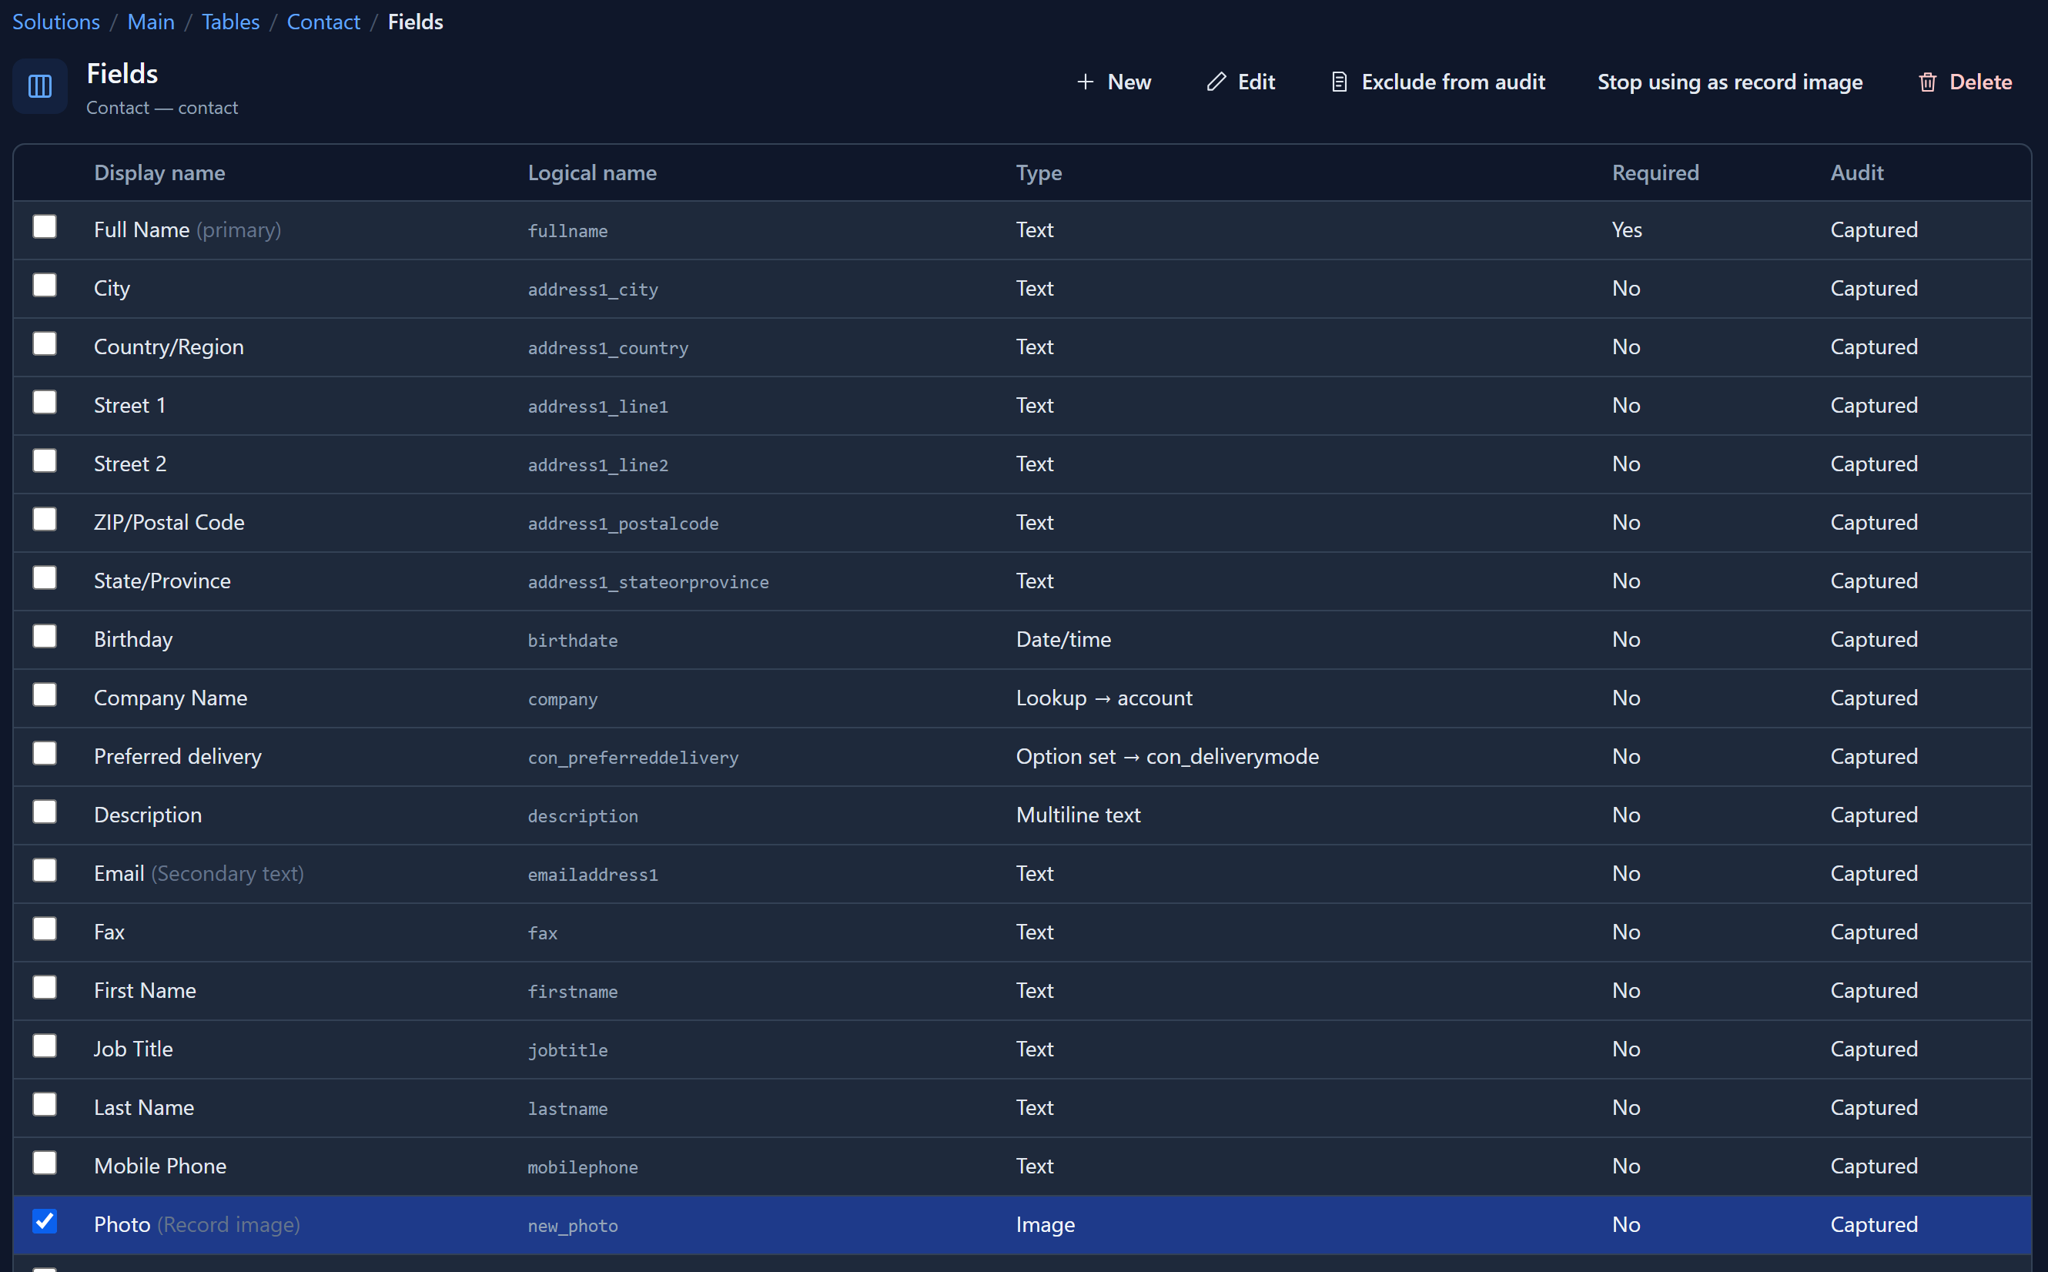
Task: Stop using as record image
Action: pyautogui.click(x=1729, y=82)
